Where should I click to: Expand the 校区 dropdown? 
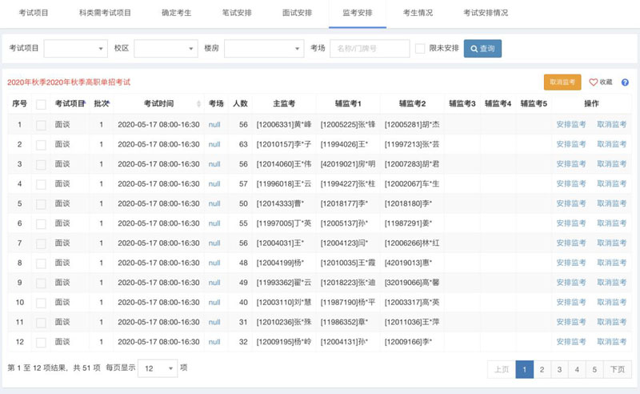point(165,49)
